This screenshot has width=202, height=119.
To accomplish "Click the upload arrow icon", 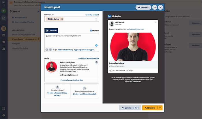I will (x=57, y=87).
